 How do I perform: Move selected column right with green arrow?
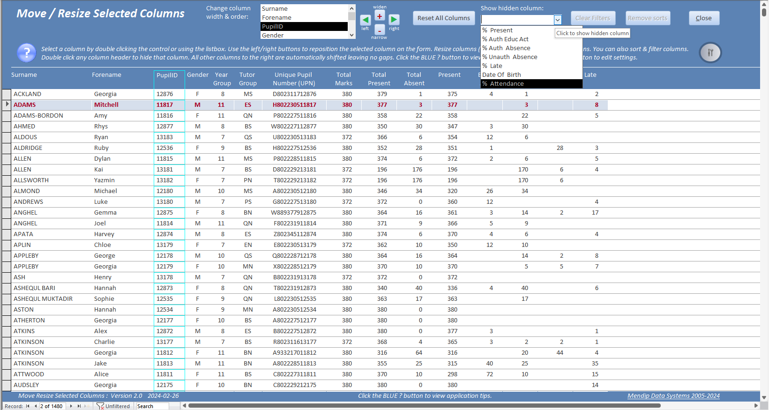(x=394, y=20)
